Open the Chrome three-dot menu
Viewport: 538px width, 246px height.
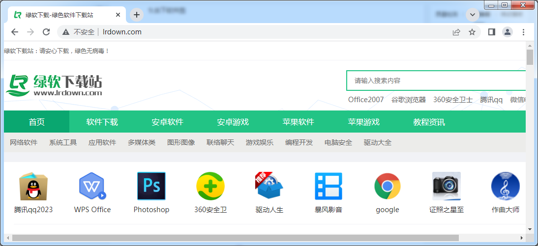(x=523, y=32)
